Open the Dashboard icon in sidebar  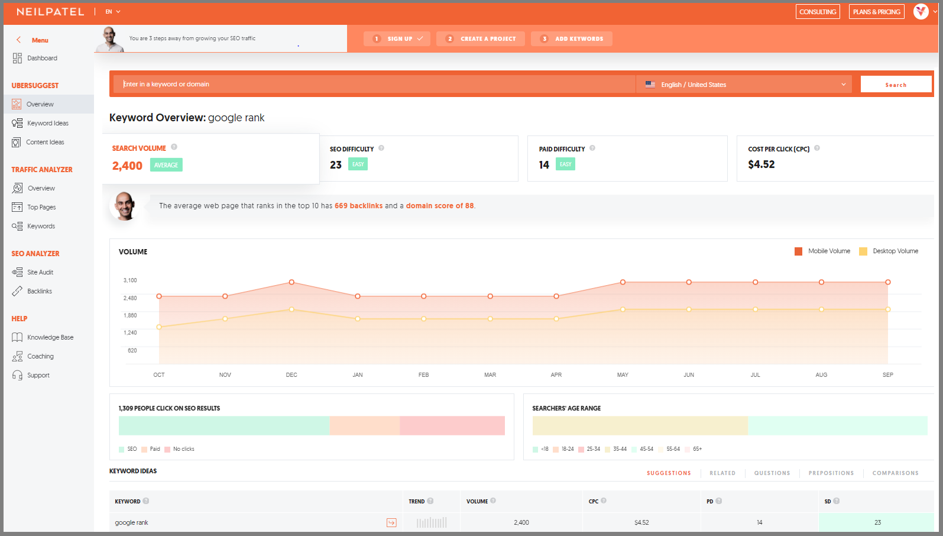(17, 58)
